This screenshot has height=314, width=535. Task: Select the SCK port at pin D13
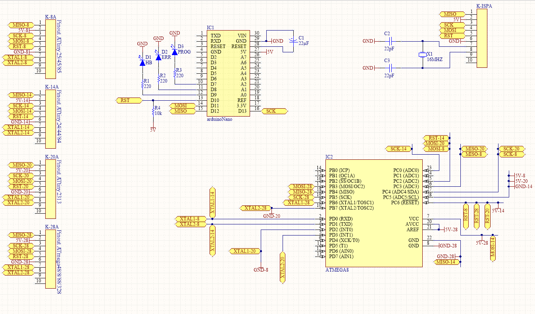coord(274,111)
